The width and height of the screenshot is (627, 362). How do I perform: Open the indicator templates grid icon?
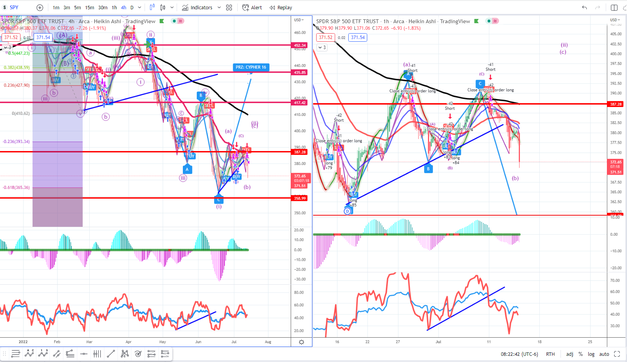(x=229, y=7)
